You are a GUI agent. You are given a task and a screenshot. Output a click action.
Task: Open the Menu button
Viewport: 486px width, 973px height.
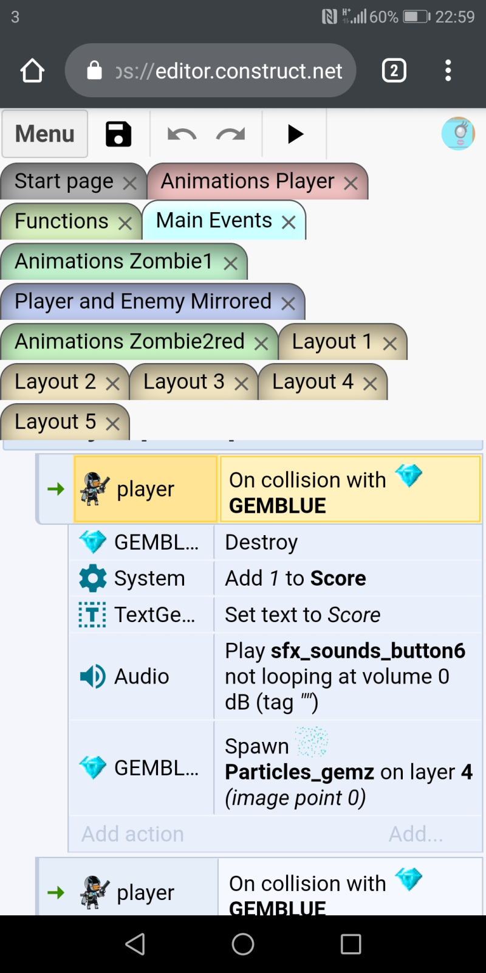tap(45, 134)
